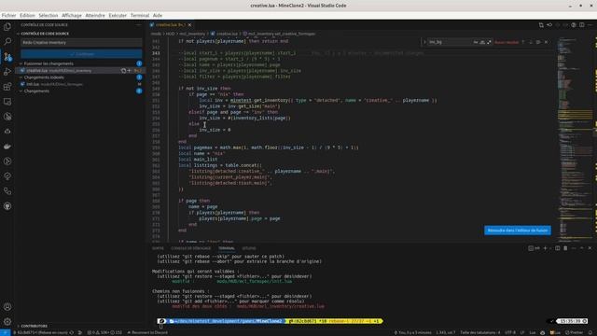Image resolution: width=597 pixels, height=336 pixels.
Task: Click Reconnect to Discord in status bar
Action: tap(147, 332)
